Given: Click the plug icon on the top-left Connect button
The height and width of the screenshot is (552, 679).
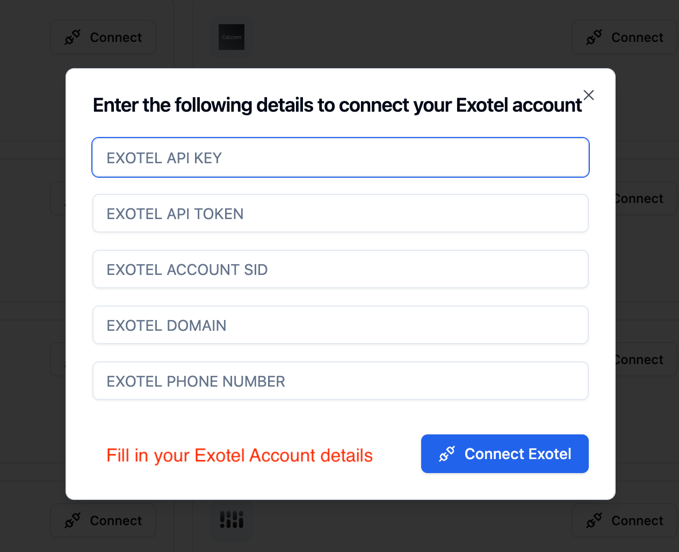Looking at the screenshot, I should tap(72, 37).
